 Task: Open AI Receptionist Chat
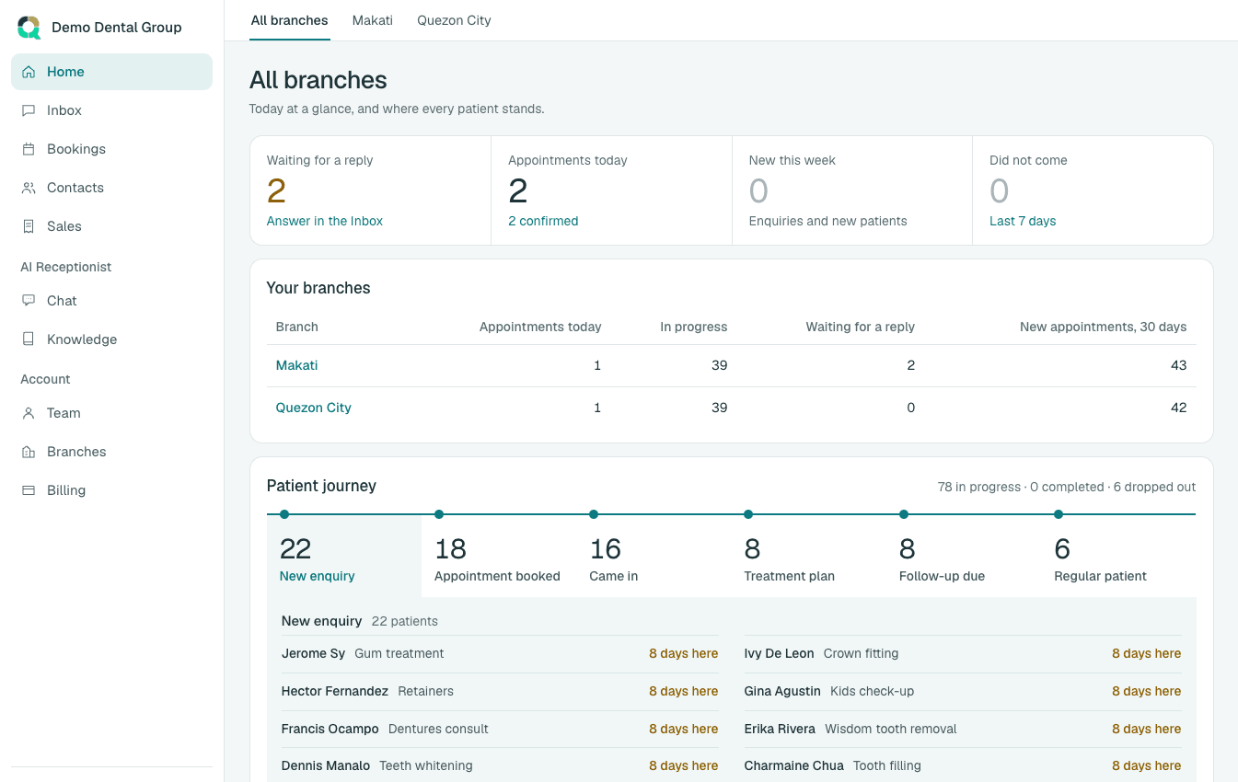[111, 301]
